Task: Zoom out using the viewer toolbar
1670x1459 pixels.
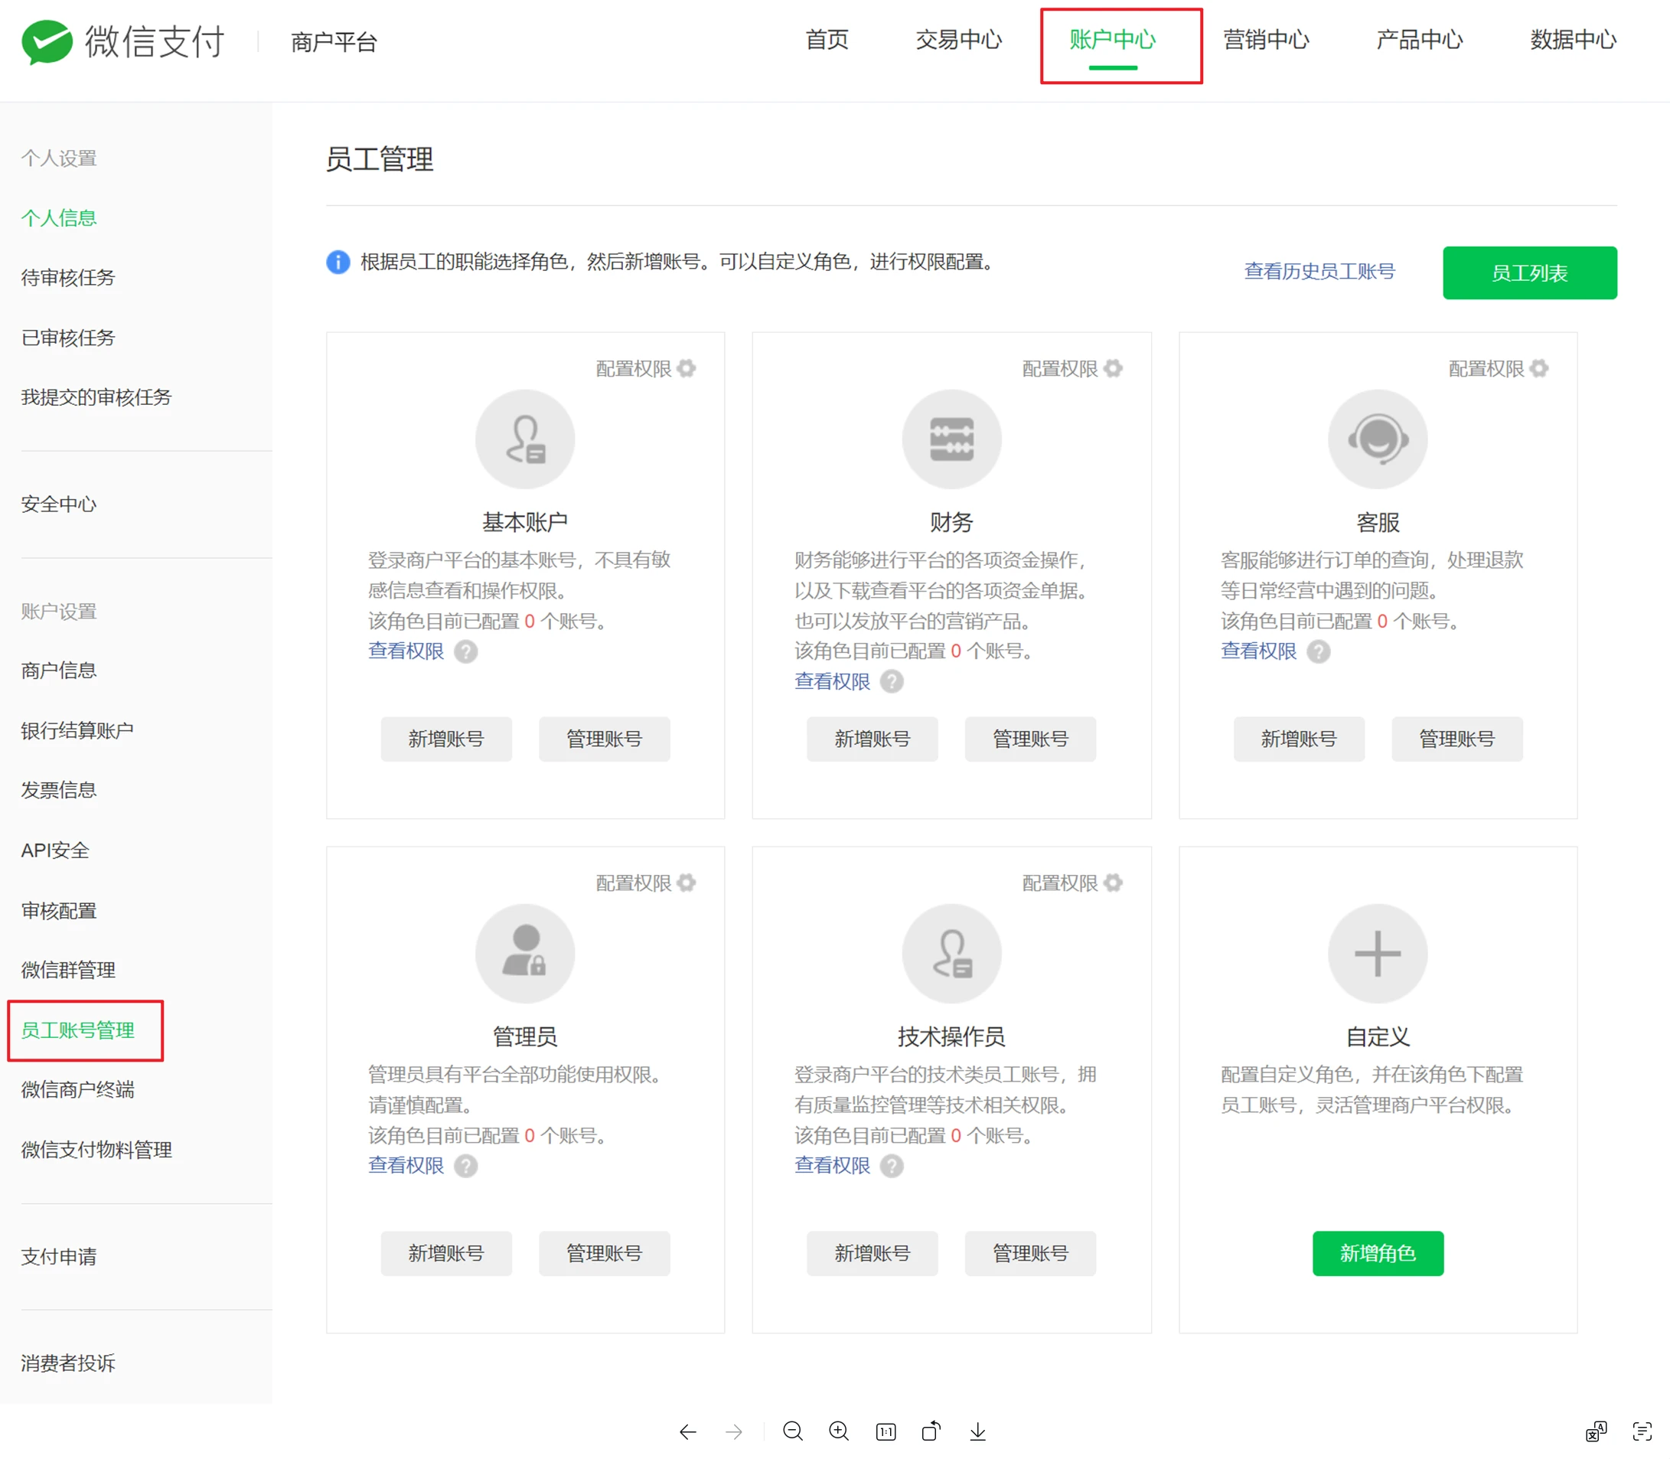Action: (793, 1431)
